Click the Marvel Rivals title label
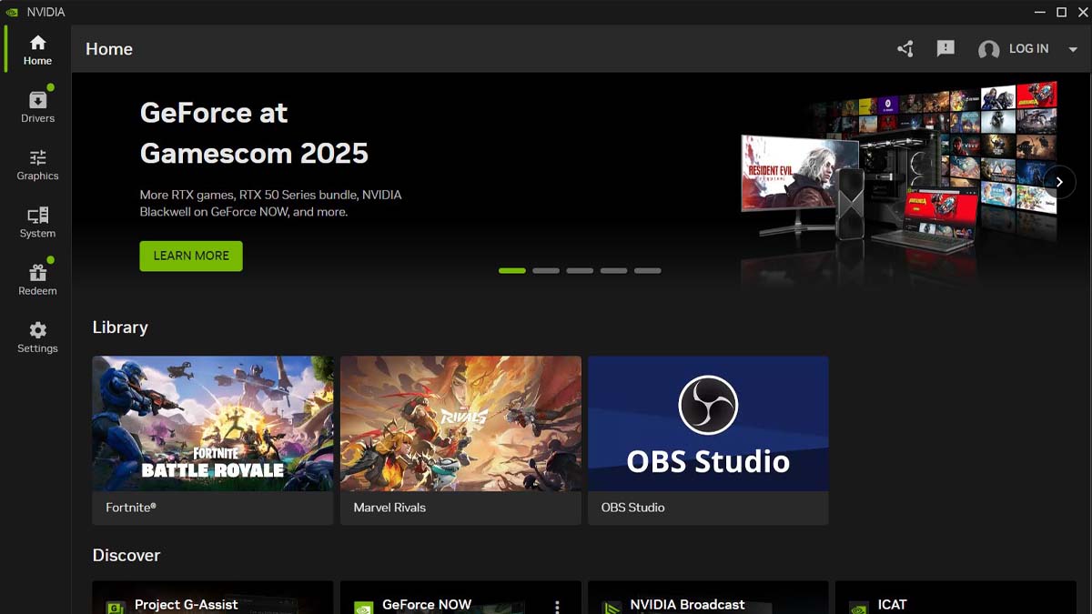 tap(389, 508)
